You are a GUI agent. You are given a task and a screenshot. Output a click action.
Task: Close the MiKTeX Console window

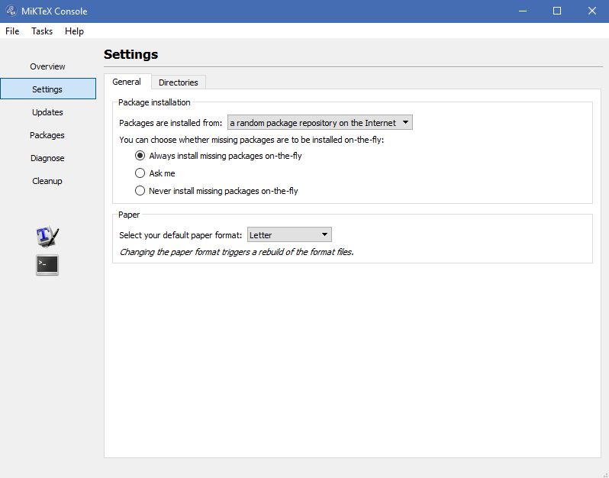(592, 11)
